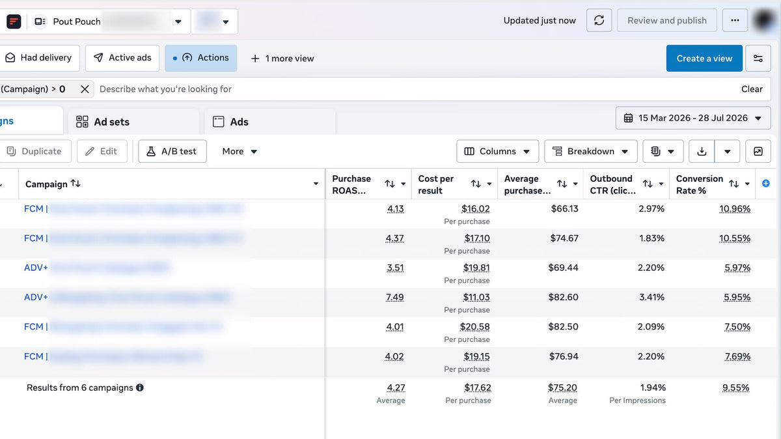Sort the Average purchase column
Screen dimensions: 781x439
click(x=562, y=184)
